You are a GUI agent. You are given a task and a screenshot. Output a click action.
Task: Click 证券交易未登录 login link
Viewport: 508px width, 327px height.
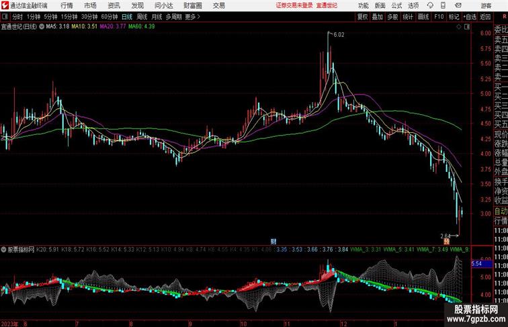[x=294, y=5]
